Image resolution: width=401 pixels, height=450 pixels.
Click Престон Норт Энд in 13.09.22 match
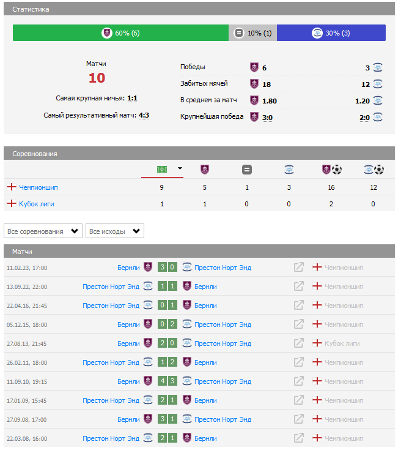tap(111, 287)
